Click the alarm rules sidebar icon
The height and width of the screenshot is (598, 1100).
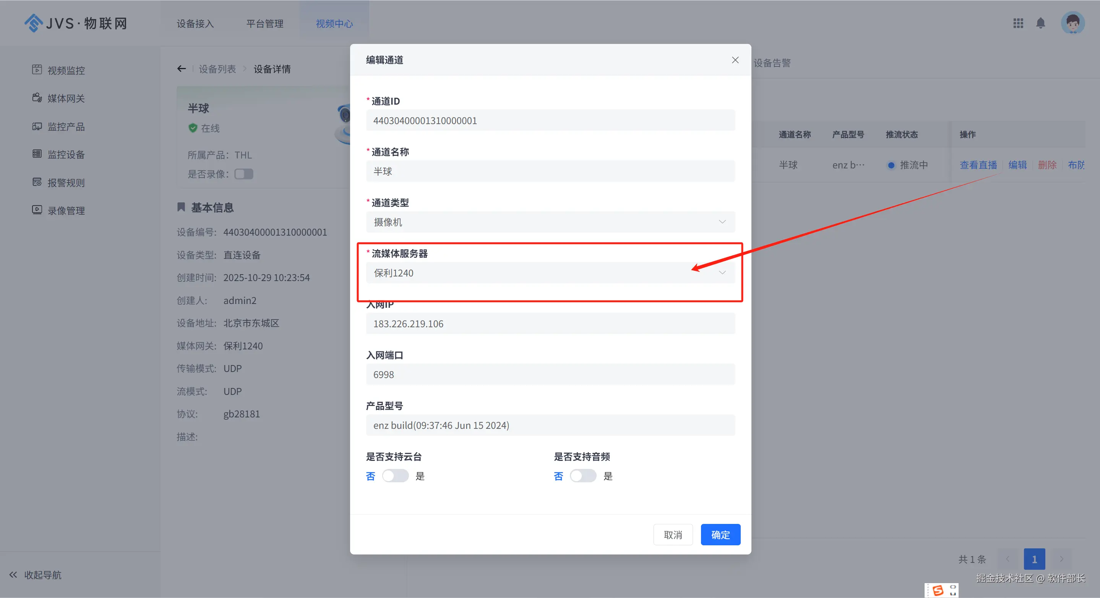pos(37,182)
